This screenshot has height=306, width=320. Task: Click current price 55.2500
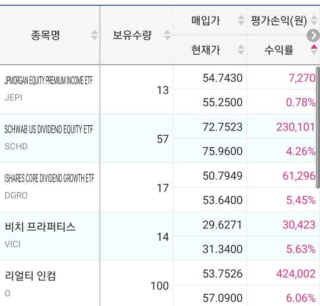click(x=222, y=102)
